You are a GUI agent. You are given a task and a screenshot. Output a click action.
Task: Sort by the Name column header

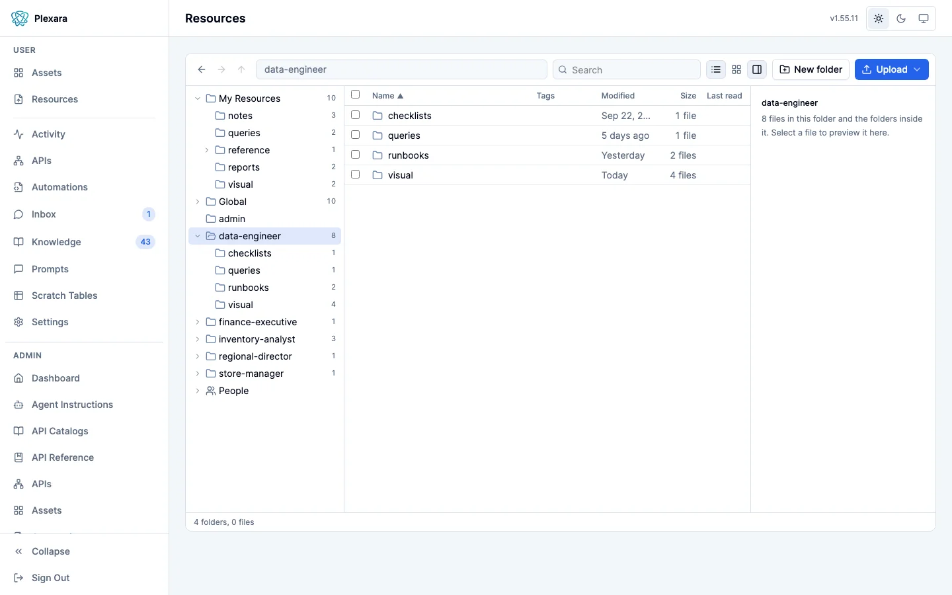pos(387,96)
